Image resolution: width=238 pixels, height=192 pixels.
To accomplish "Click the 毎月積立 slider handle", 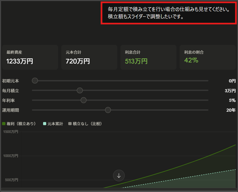I will tap(80, 90).
